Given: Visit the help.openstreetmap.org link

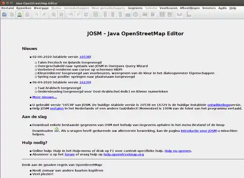Looking at the screenshot, I should (x=123, y=155).
